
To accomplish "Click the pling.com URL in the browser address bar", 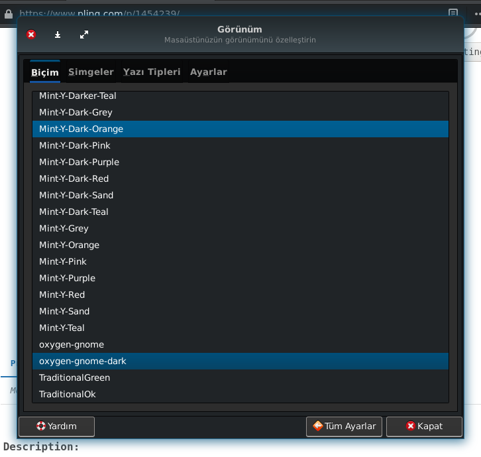I will (x=99, y=13).
